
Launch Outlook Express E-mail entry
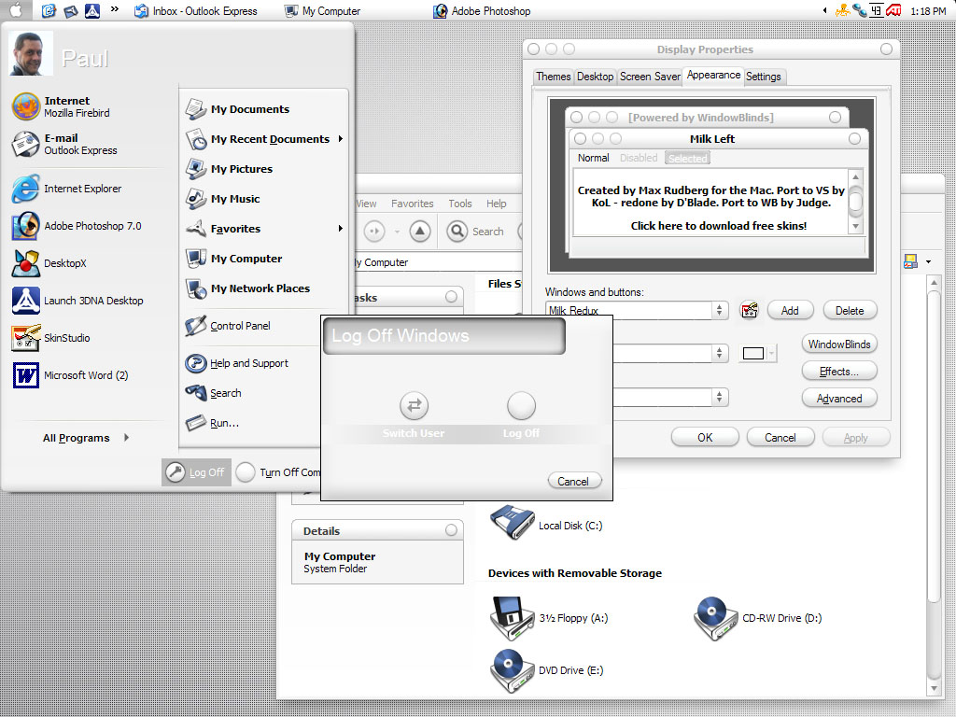[64, 144]
